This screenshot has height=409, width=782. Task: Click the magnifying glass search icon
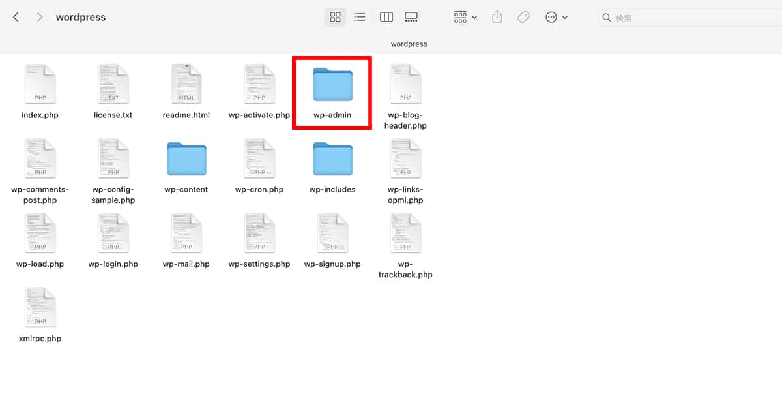(x=607, y=18)
